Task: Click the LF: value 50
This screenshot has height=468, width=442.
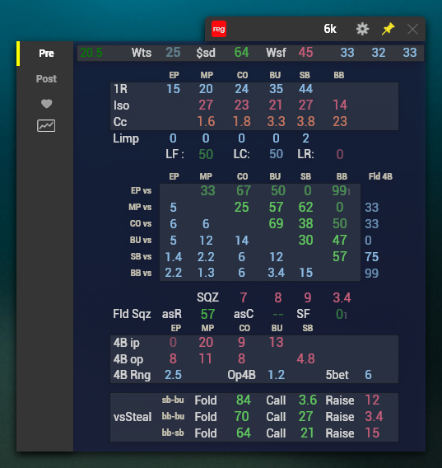Action: (206, 154)
